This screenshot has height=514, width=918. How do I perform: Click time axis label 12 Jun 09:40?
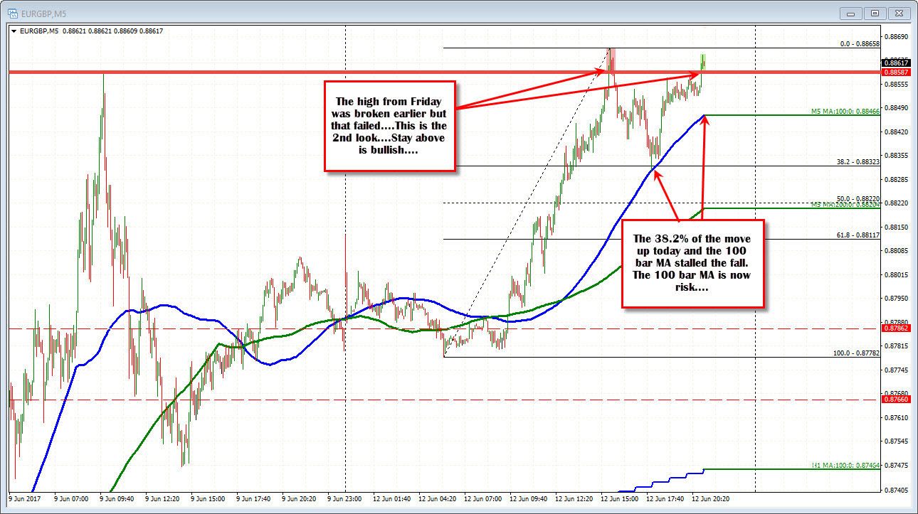coord(529,498)
